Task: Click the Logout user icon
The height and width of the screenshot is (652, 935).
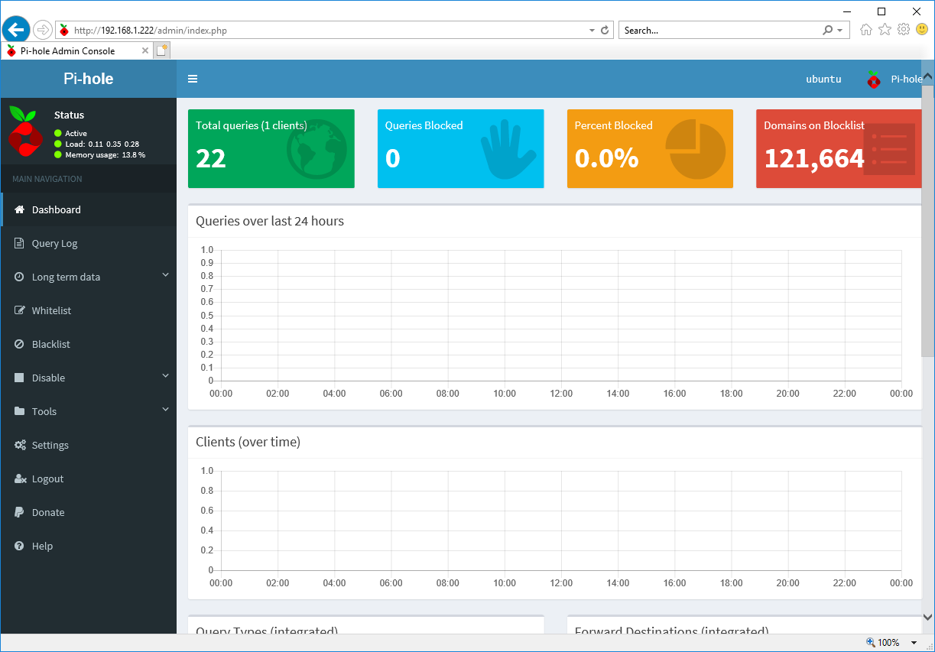Action: 20,478
